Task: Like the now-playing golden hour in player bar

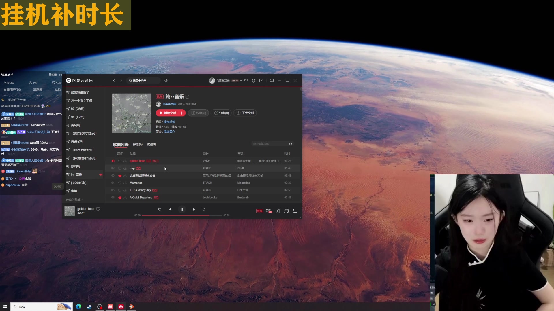Action: 98,209
